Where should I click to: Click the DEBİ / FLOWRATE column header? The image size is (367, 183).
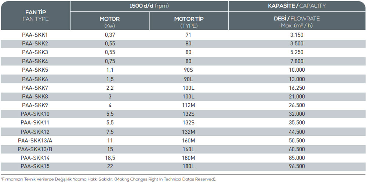coord(297,22)
